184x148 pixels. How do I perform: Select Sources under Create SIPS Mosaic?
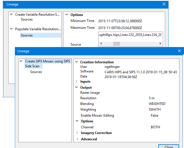click(36, 72)
